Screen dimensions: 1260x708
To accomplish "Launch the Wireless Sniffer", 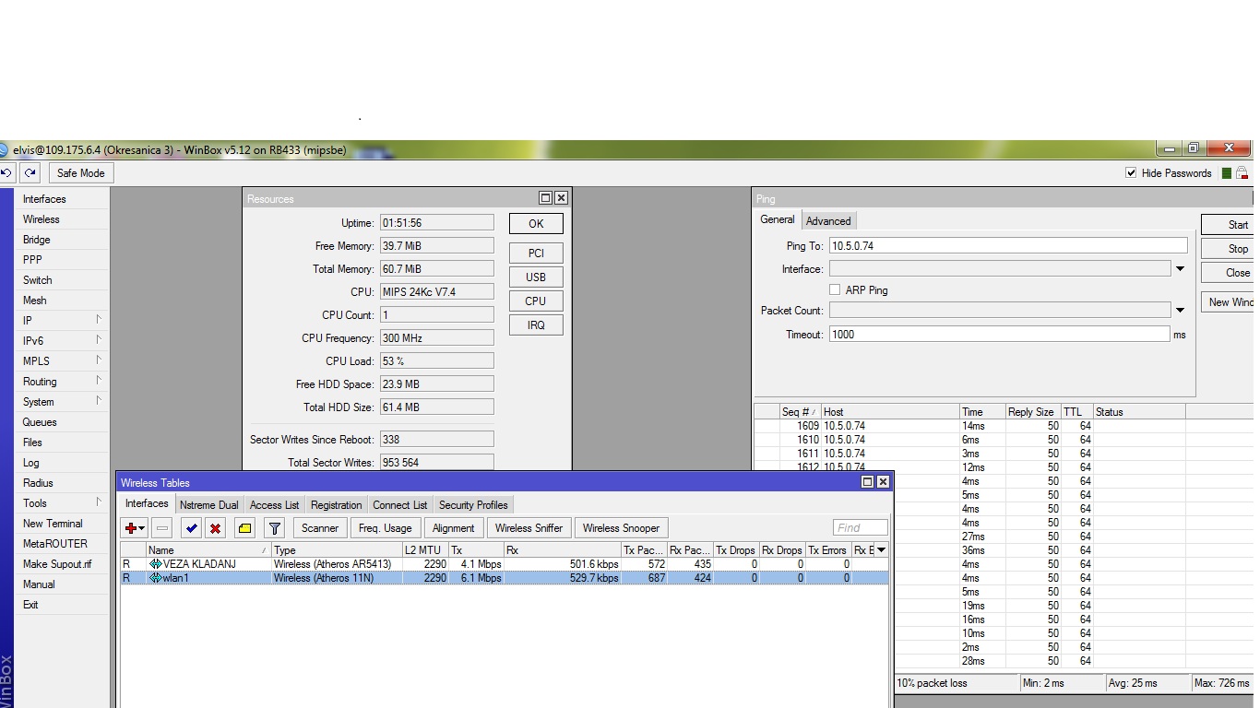I will point(529,528).
